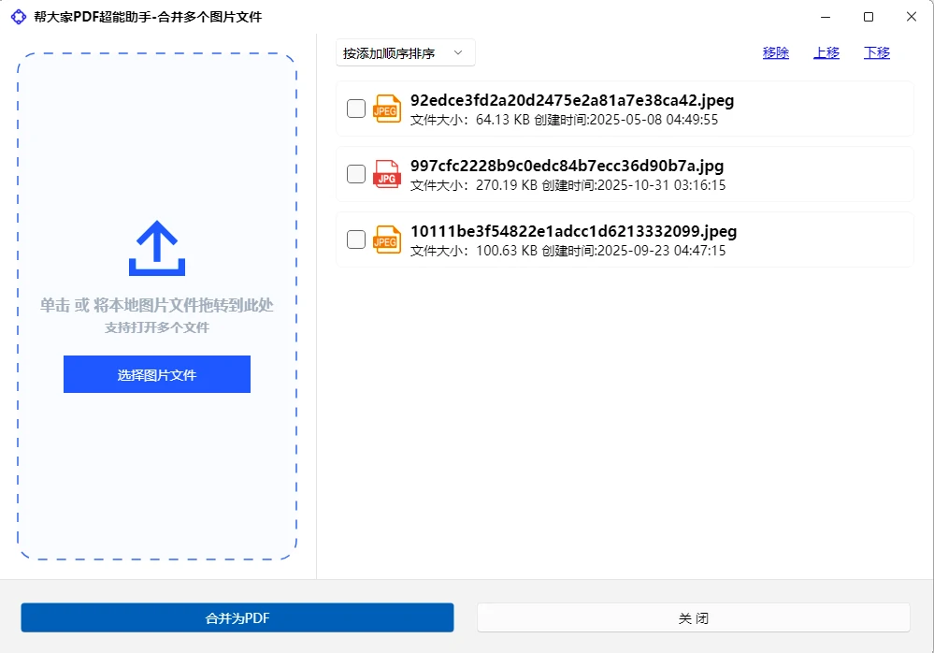Check the checkbox for 10111be3f54822e1adcc1d6213332099.jpeg
Image resolution: width=934 pixels, height=653 pixels.
point(355,239)
